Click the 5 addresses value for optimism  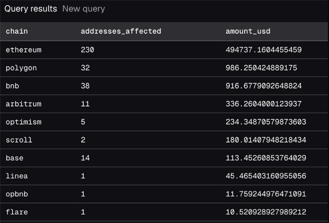[83, 122]
